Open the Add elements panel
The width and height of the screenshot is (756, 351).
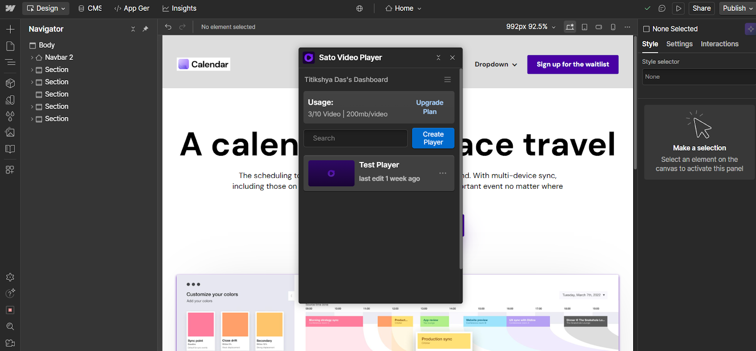click(10, 29)
